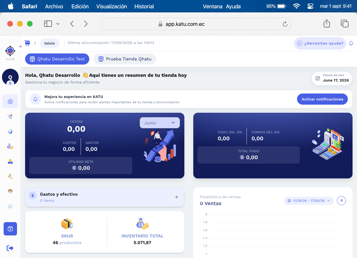Click the '46 productos' text
The image size is (357, 258).
point(67,243)
